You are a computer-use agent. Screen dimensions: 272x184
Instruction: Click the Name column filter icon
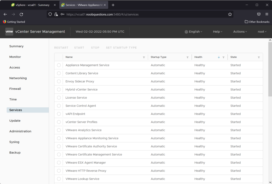tap(144, 57)
